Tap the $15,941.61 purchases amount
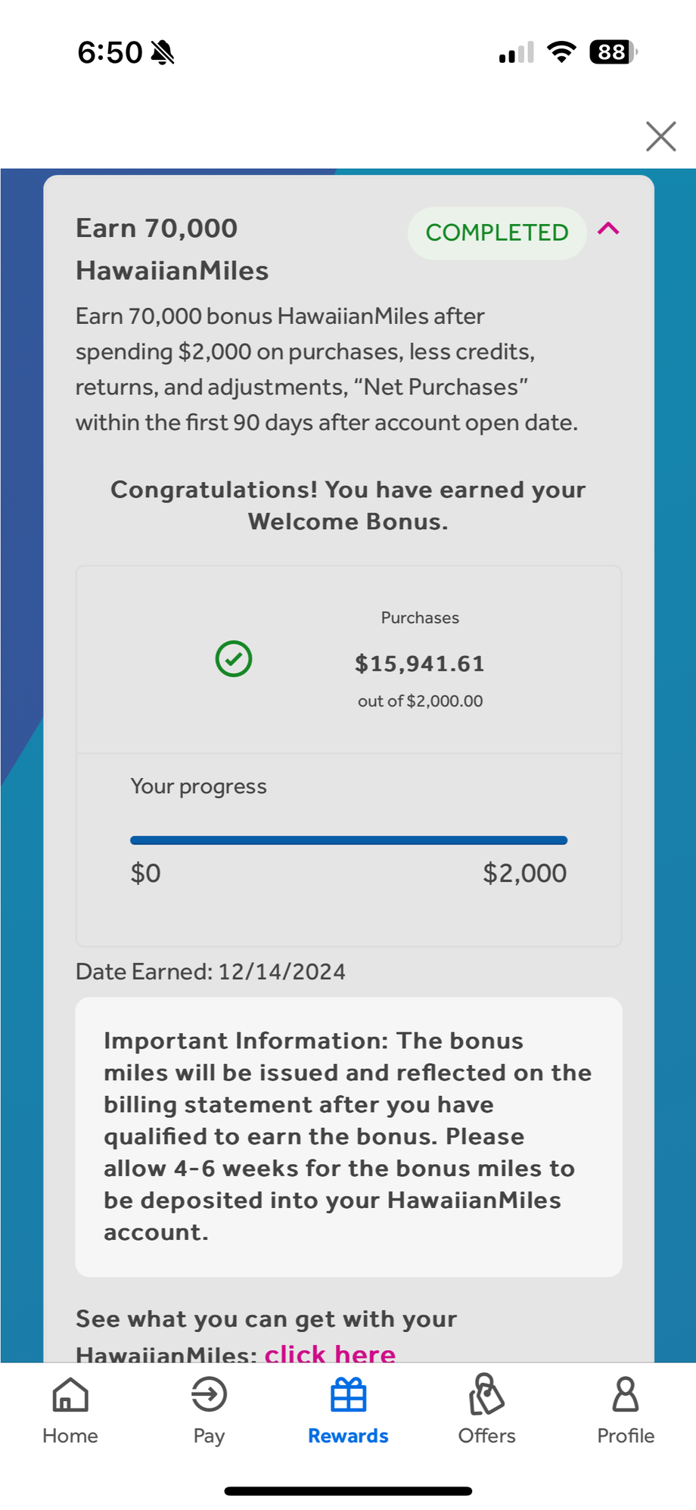Viewport: 696px width, 1510px height. pyautogui.click(x=420, y=664)
